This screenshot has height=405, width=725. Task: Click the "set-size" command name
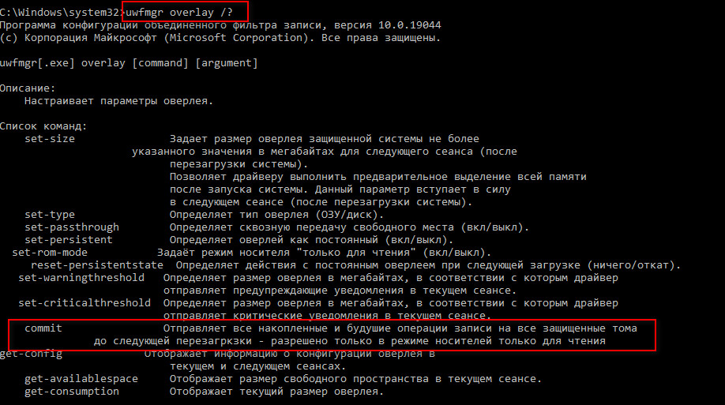[50, 139]
